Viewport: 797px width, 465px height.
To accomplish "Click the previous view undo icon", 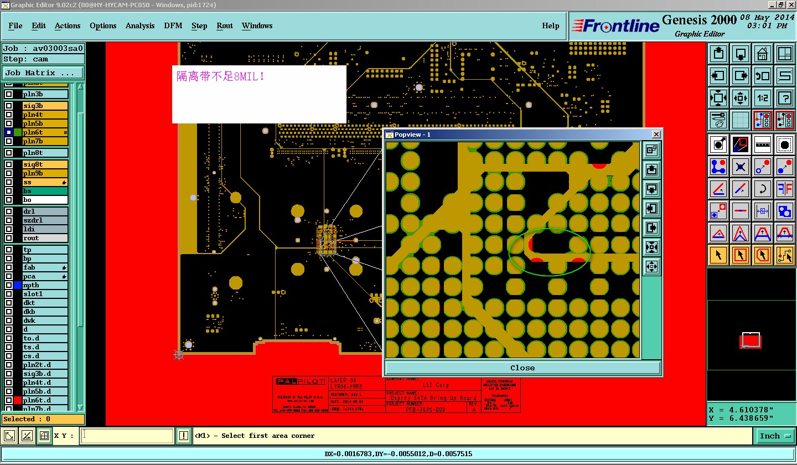I will (x=763, y=76).
